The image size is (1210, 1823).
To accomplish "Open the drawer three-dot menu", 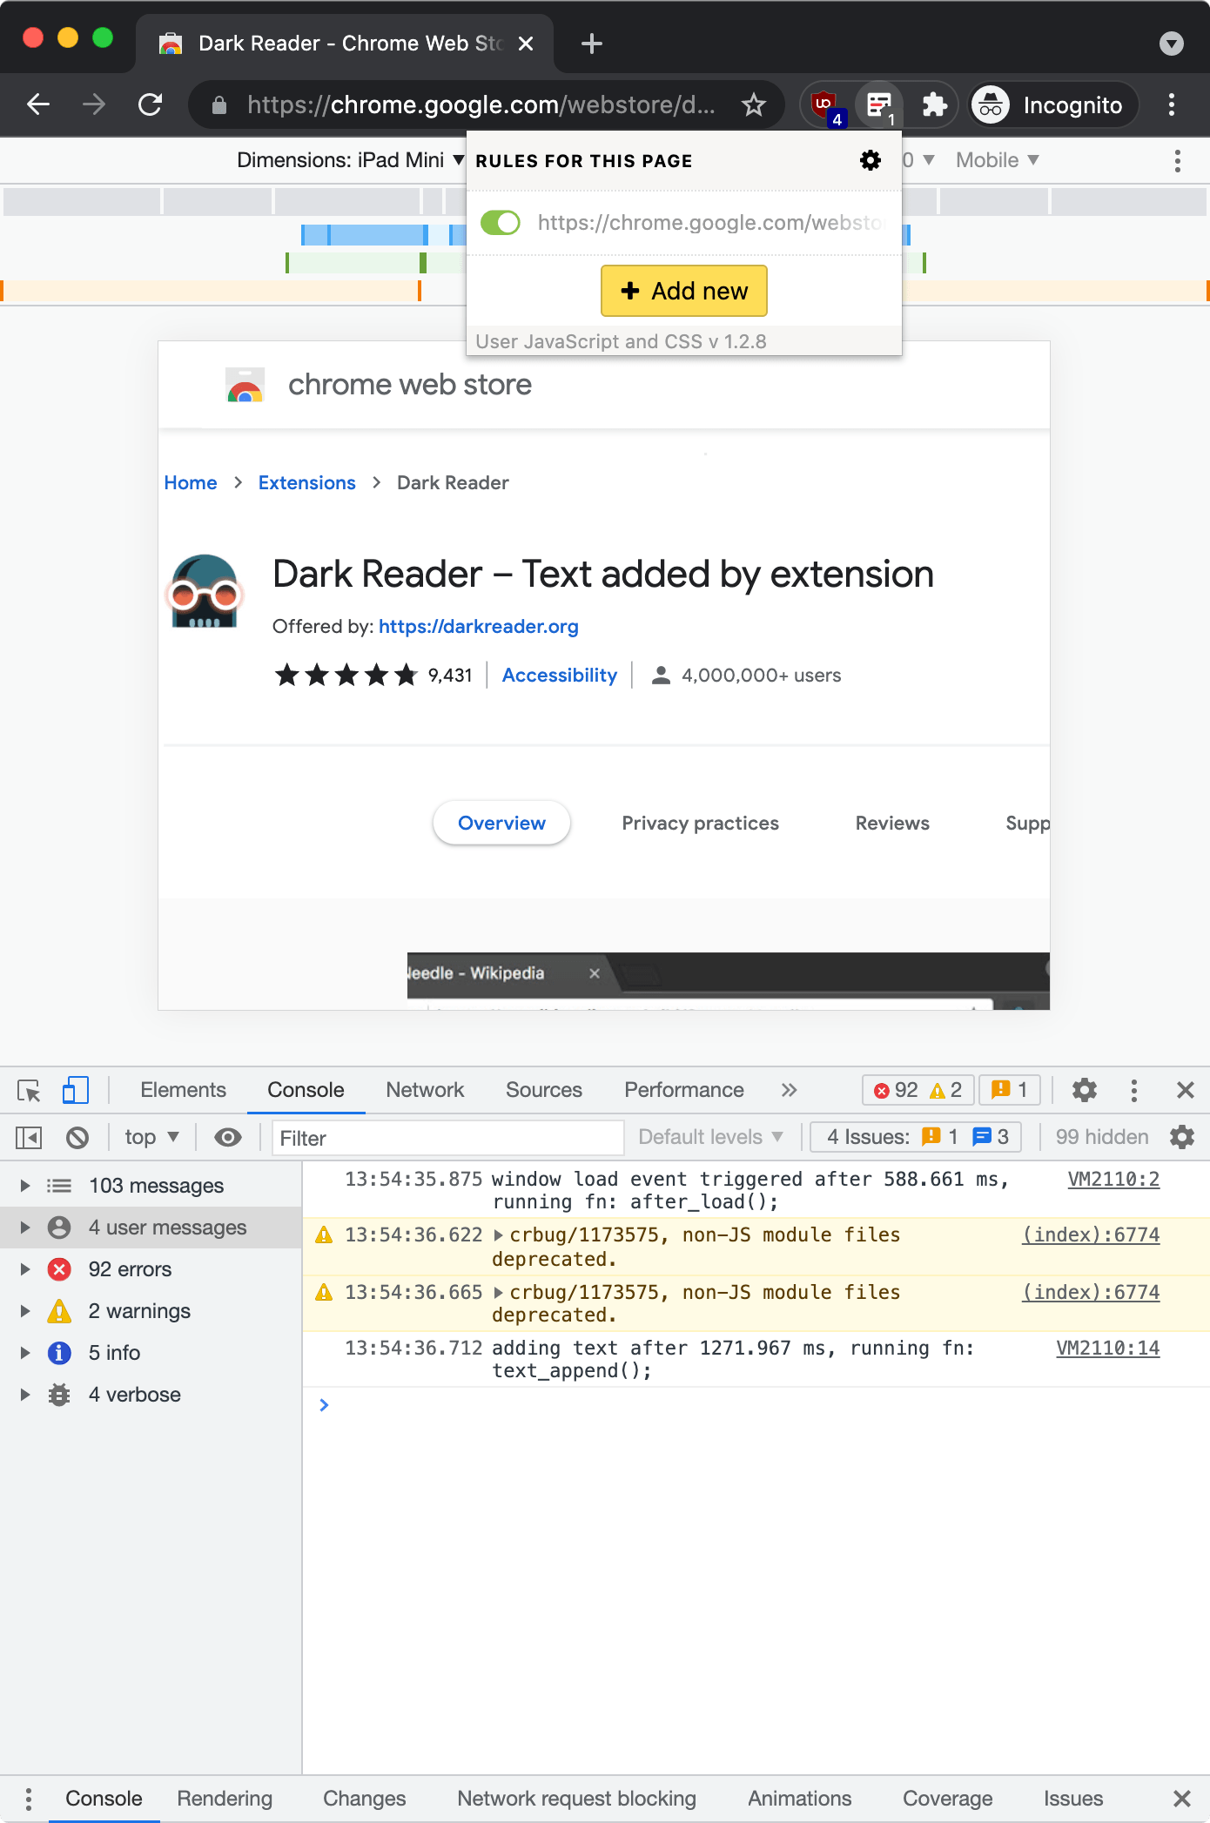I will click(x=29, y=1799).
